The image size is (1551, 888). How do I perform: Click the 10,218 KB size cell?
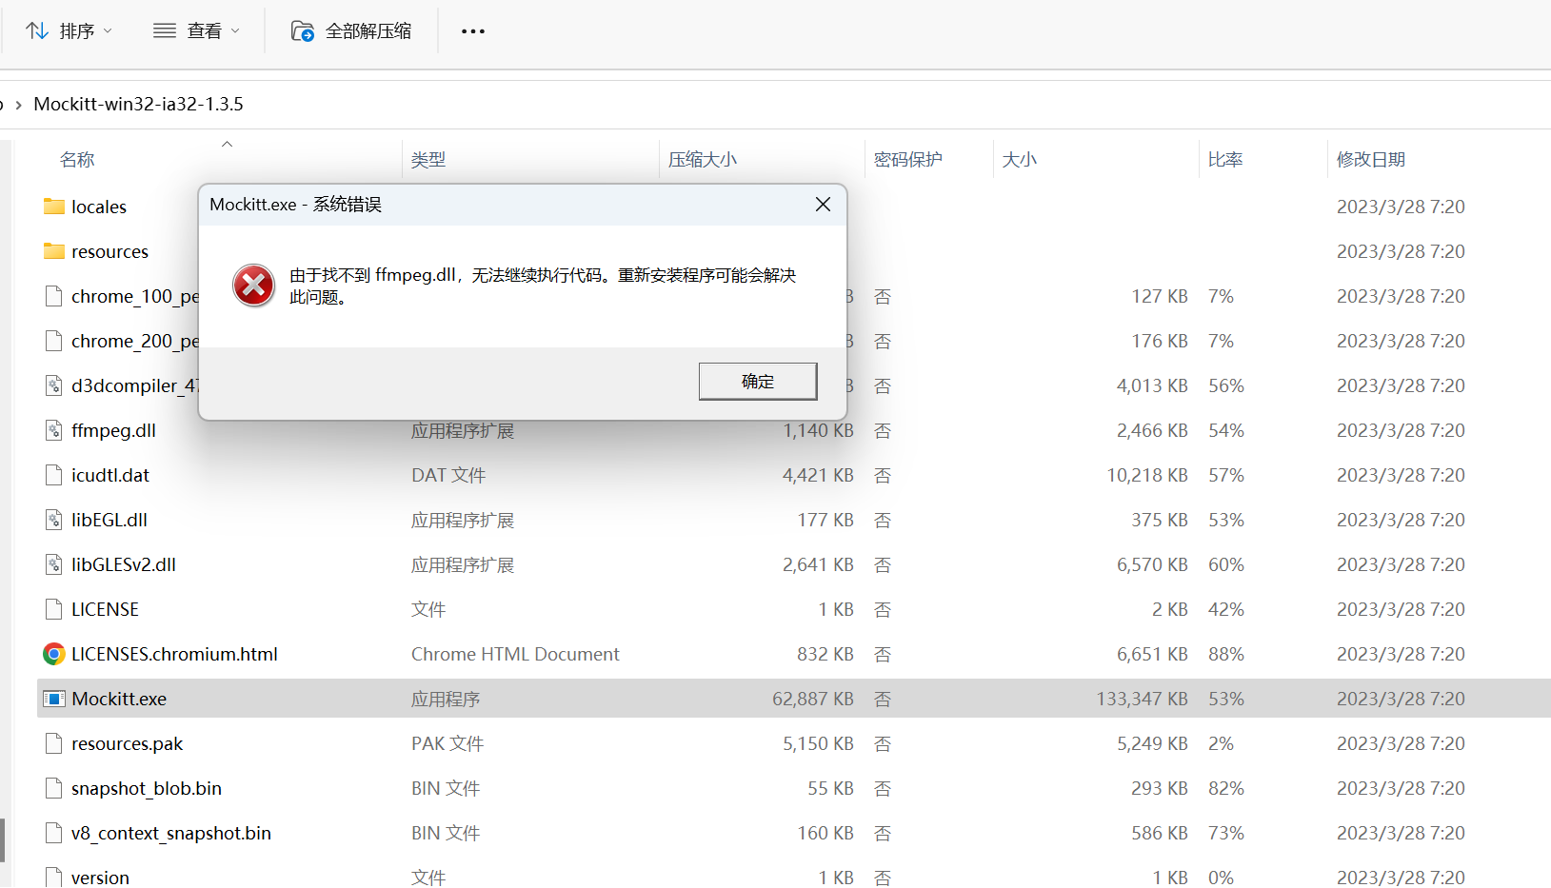[1147, 475]
